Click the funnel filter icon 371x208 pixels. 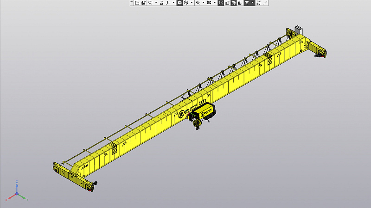pos(247,3)
